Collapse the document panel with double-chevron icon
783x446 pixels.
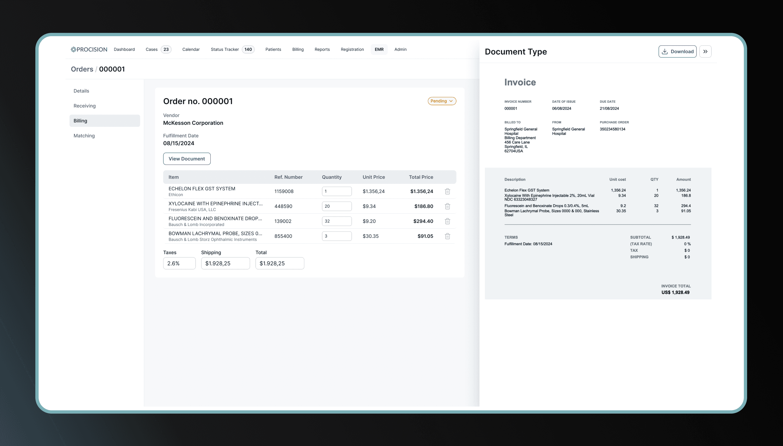[705, 51]
